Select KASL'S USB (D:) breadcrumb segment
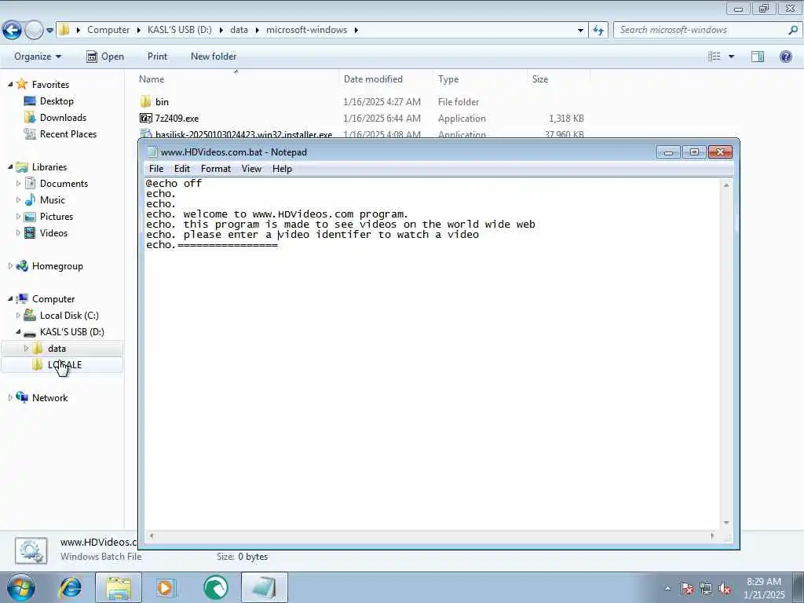Image resolution: width=804 pixels, height=603 pixels. click(x=180, y=30)
